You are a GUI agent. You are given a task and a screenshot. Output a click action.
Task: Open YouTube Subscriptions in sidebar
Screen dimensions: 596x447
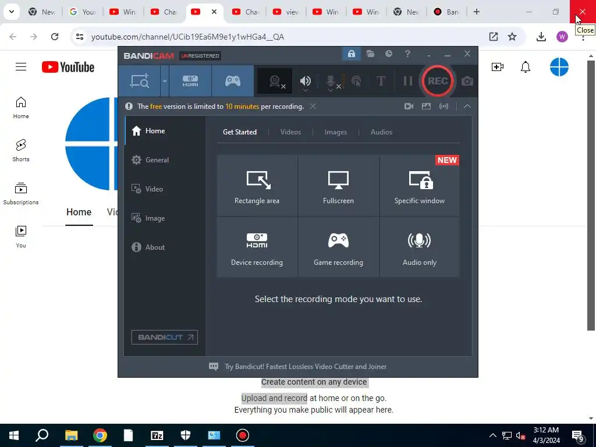point(21,194)
